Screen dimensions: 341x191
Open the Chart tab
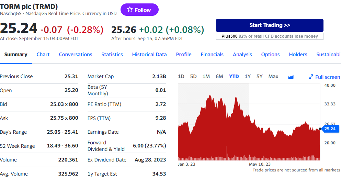pyautogui.click(x=43, y=55)
